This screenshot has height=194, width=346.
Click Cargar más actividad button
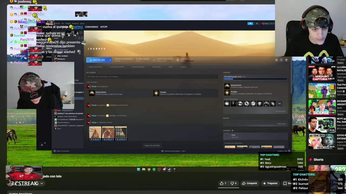[x=152, y=145]
